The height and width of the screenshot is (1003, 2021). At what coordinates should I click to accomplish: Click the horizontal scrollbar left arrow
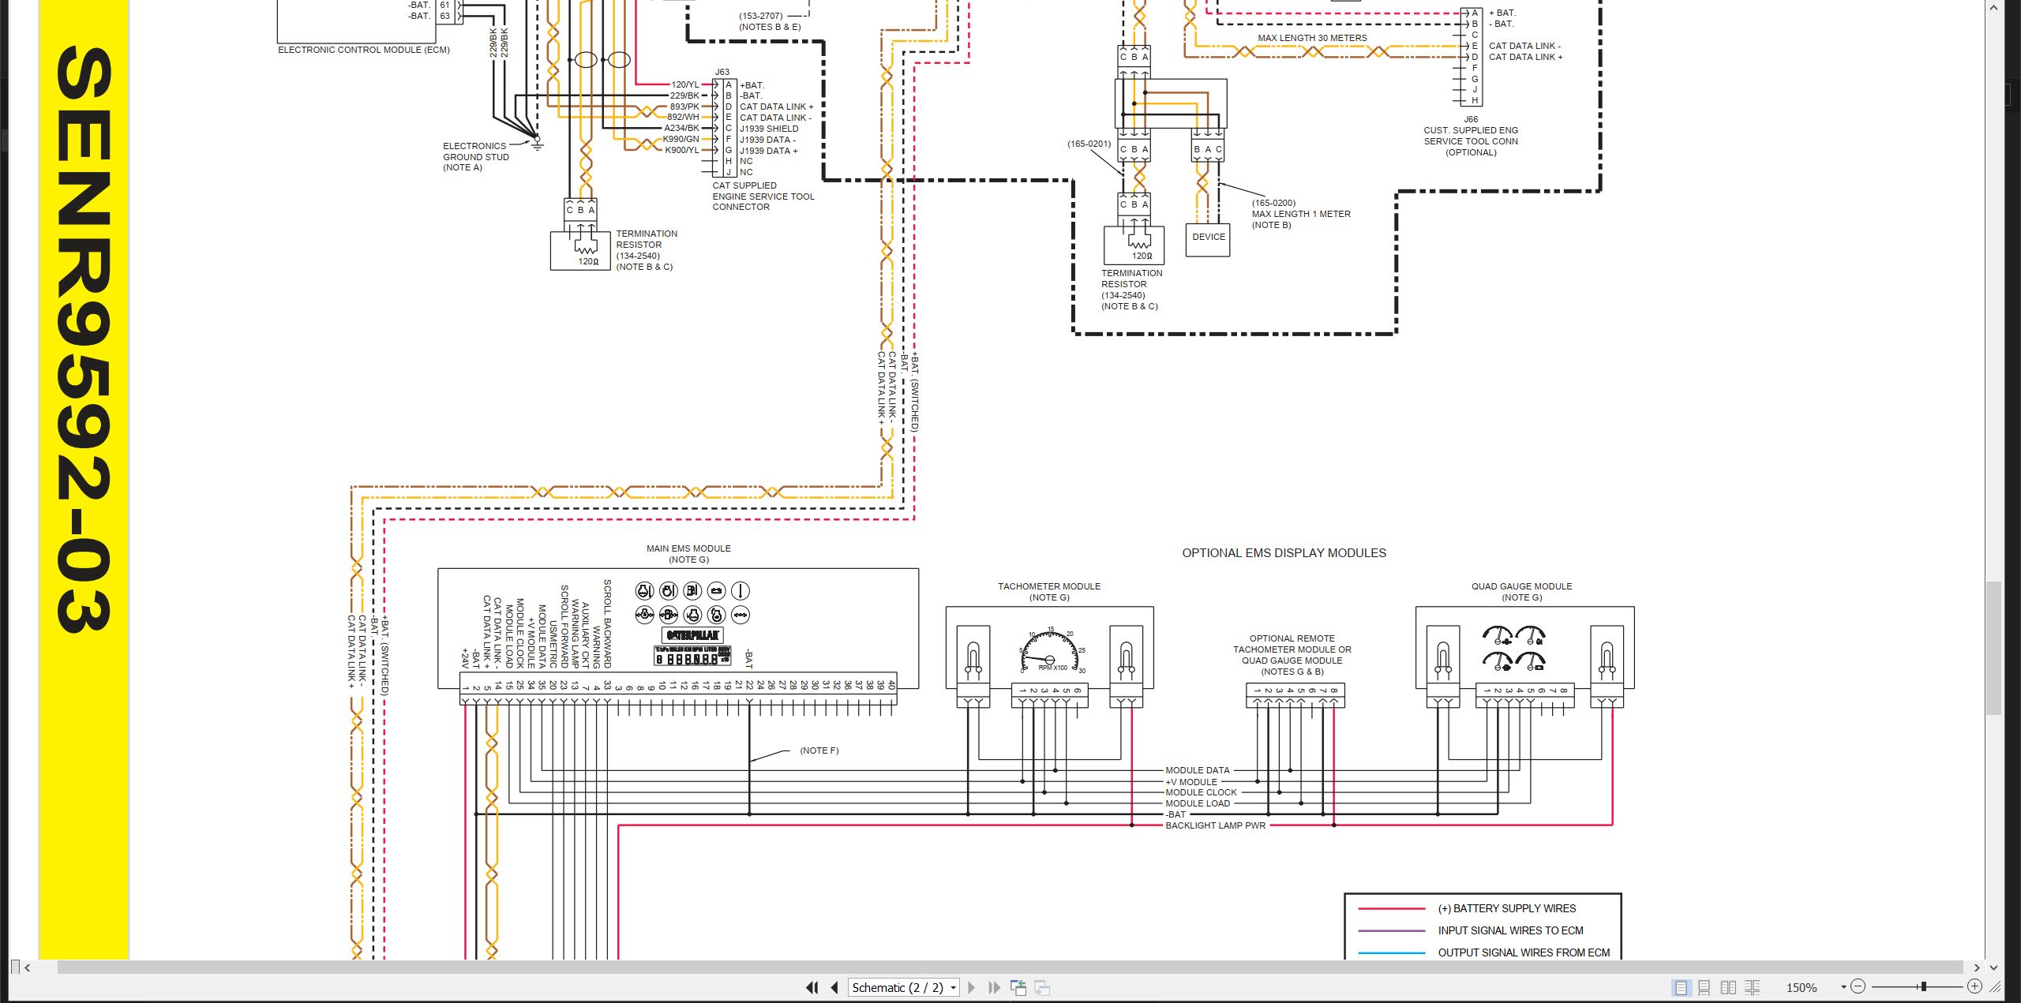[28, 967]
